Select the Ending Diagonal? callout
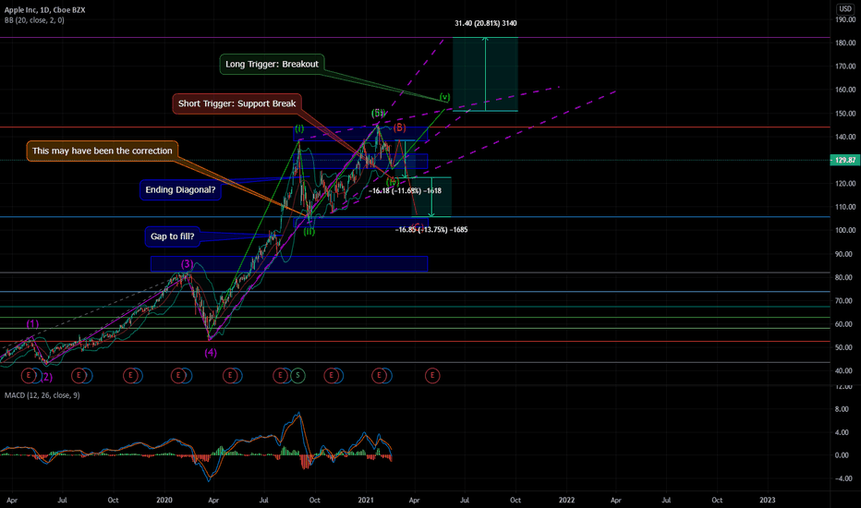Image resolution: width=861 pixels, height=508 pixels. click(x=180, y=190)
